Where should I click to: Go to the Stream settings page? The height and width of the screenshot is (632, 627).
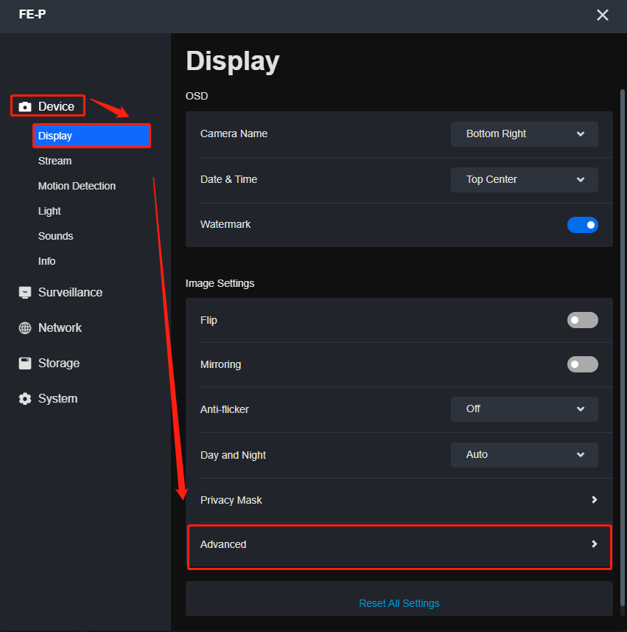pos(55,161)
